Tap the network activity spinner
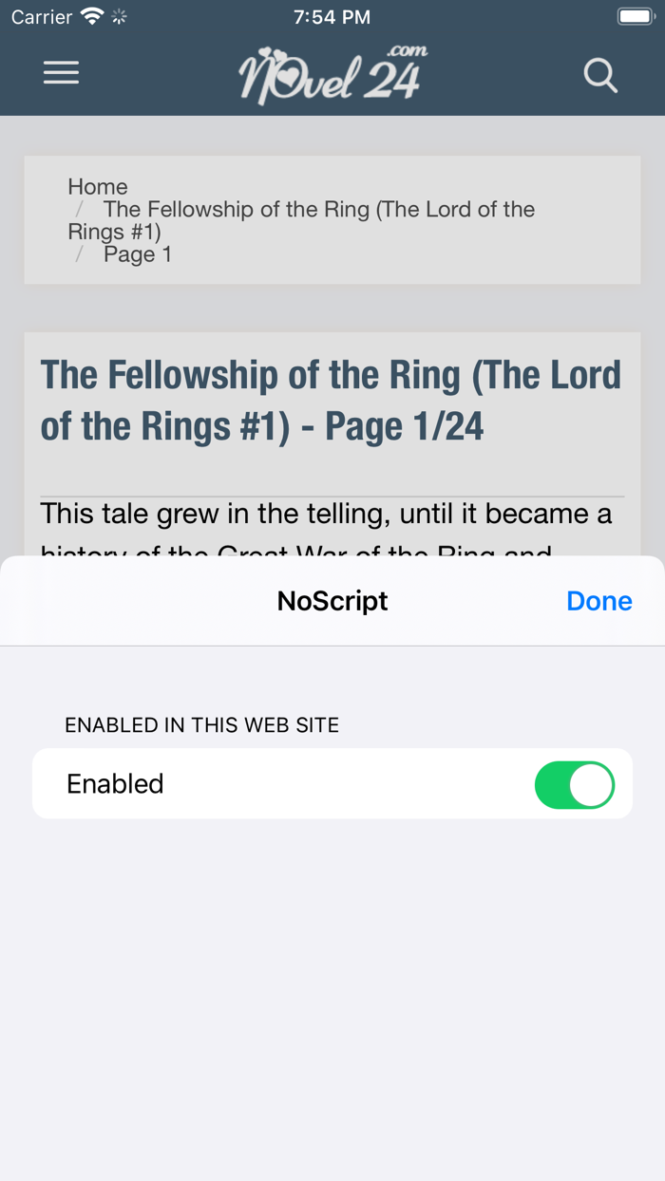The width and height of the screenshot is (665, 1181). tap(119, 16)
